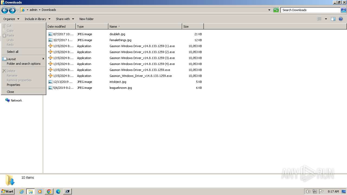The width and height of the screenshot is (347, 195).
Task: Sort by Type column header
Action: click(x=92, y=27)
